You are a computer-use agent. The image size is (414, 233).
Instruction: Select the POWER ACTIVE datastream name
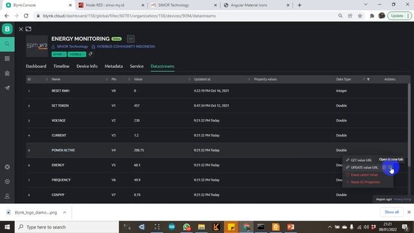click(63, 150)
